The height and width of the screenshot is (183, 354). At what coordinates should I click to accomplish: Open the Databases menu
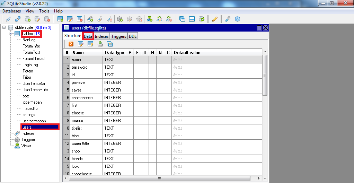coord(11,11)
